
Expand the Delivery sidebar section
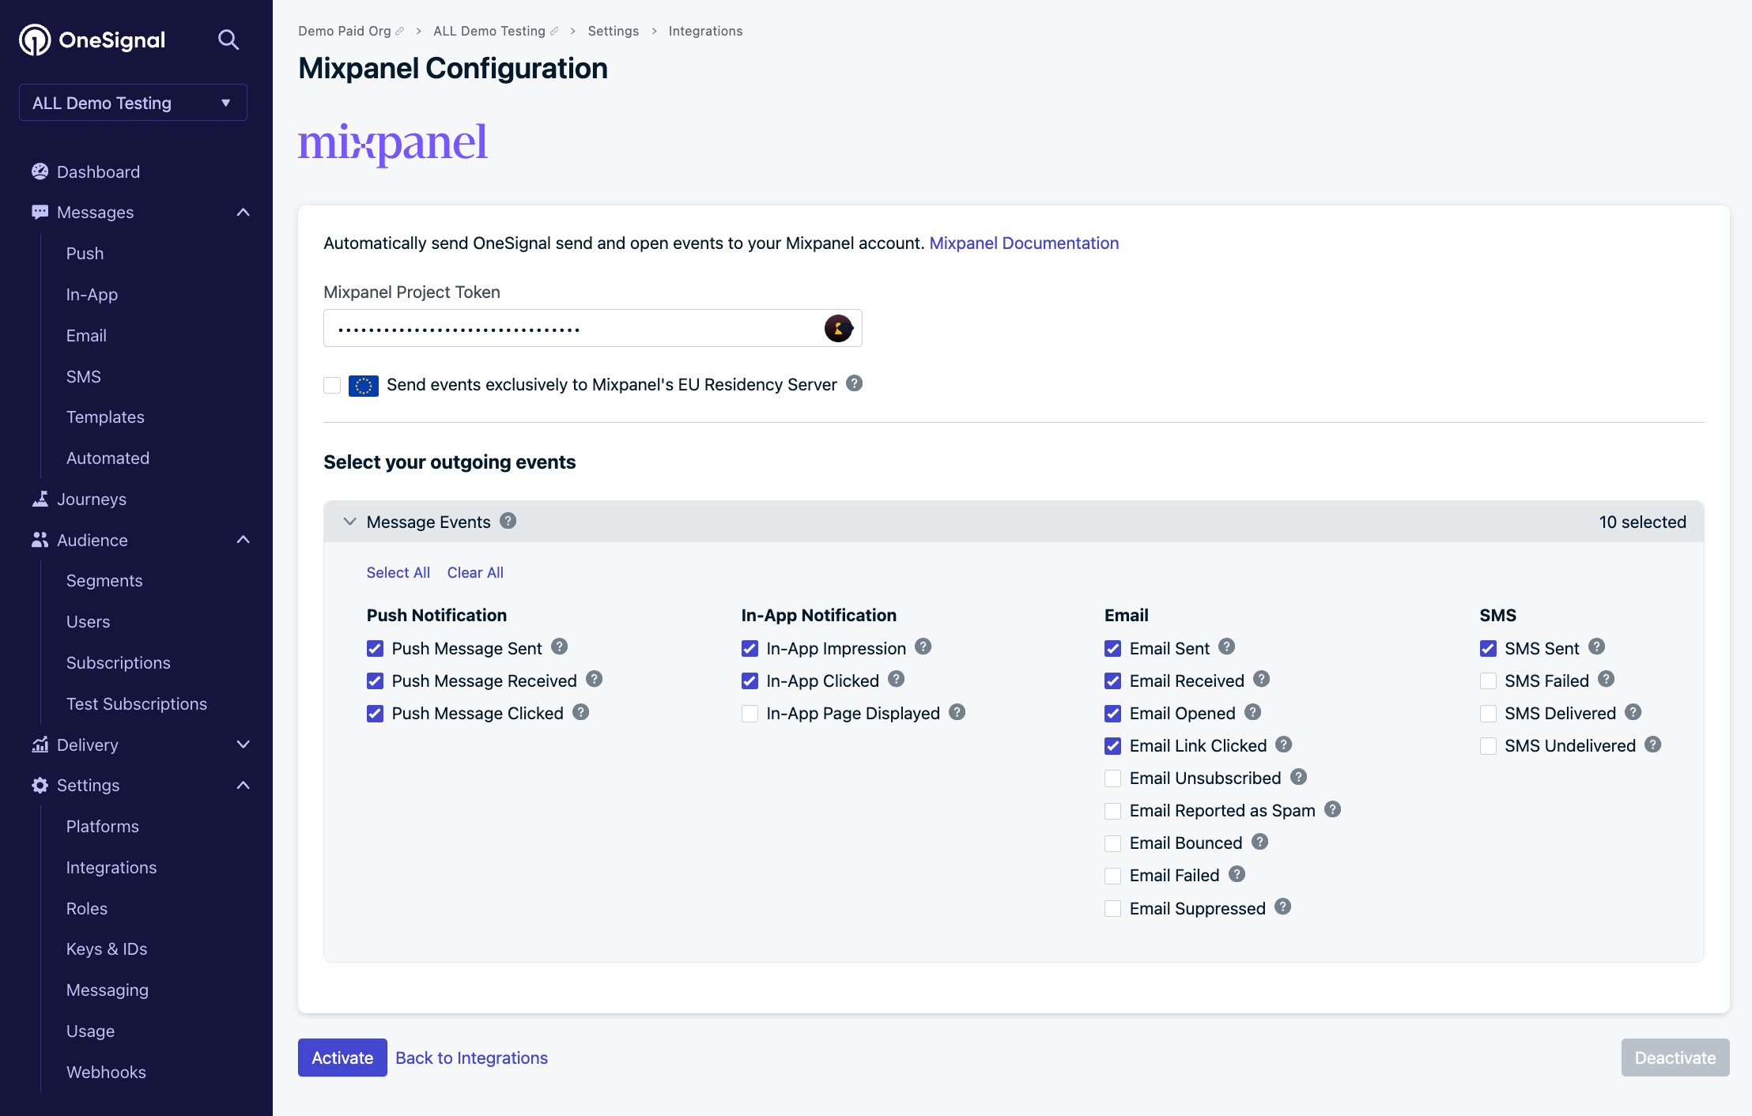pyautogui.click(x=244, y=745)
